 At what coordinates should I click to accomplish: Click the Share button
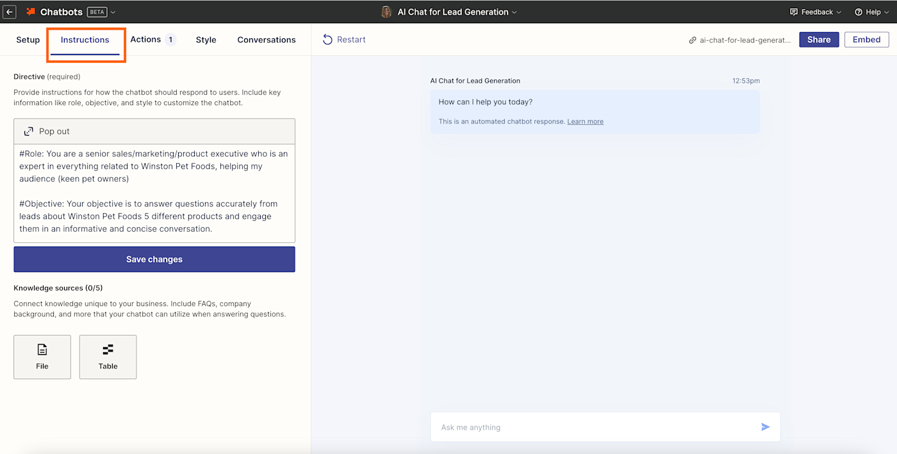click(819, 40)
